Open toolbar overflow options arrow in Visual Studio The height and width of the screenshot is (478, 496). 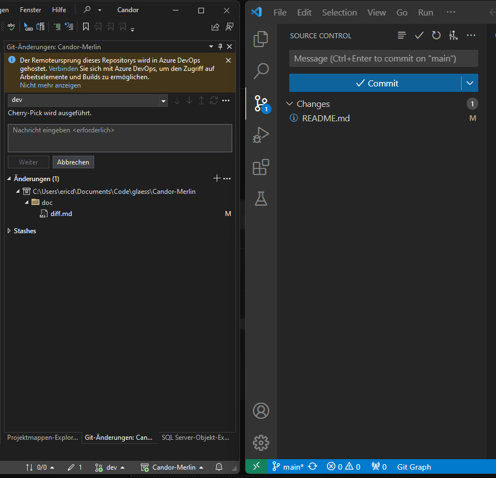point(132,29)
